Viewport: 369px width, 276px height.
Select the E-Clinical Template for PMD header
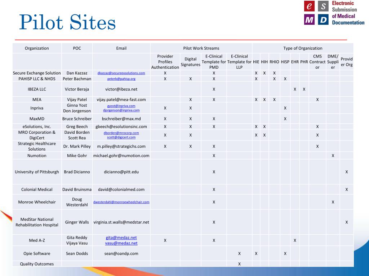pos(214,62)
